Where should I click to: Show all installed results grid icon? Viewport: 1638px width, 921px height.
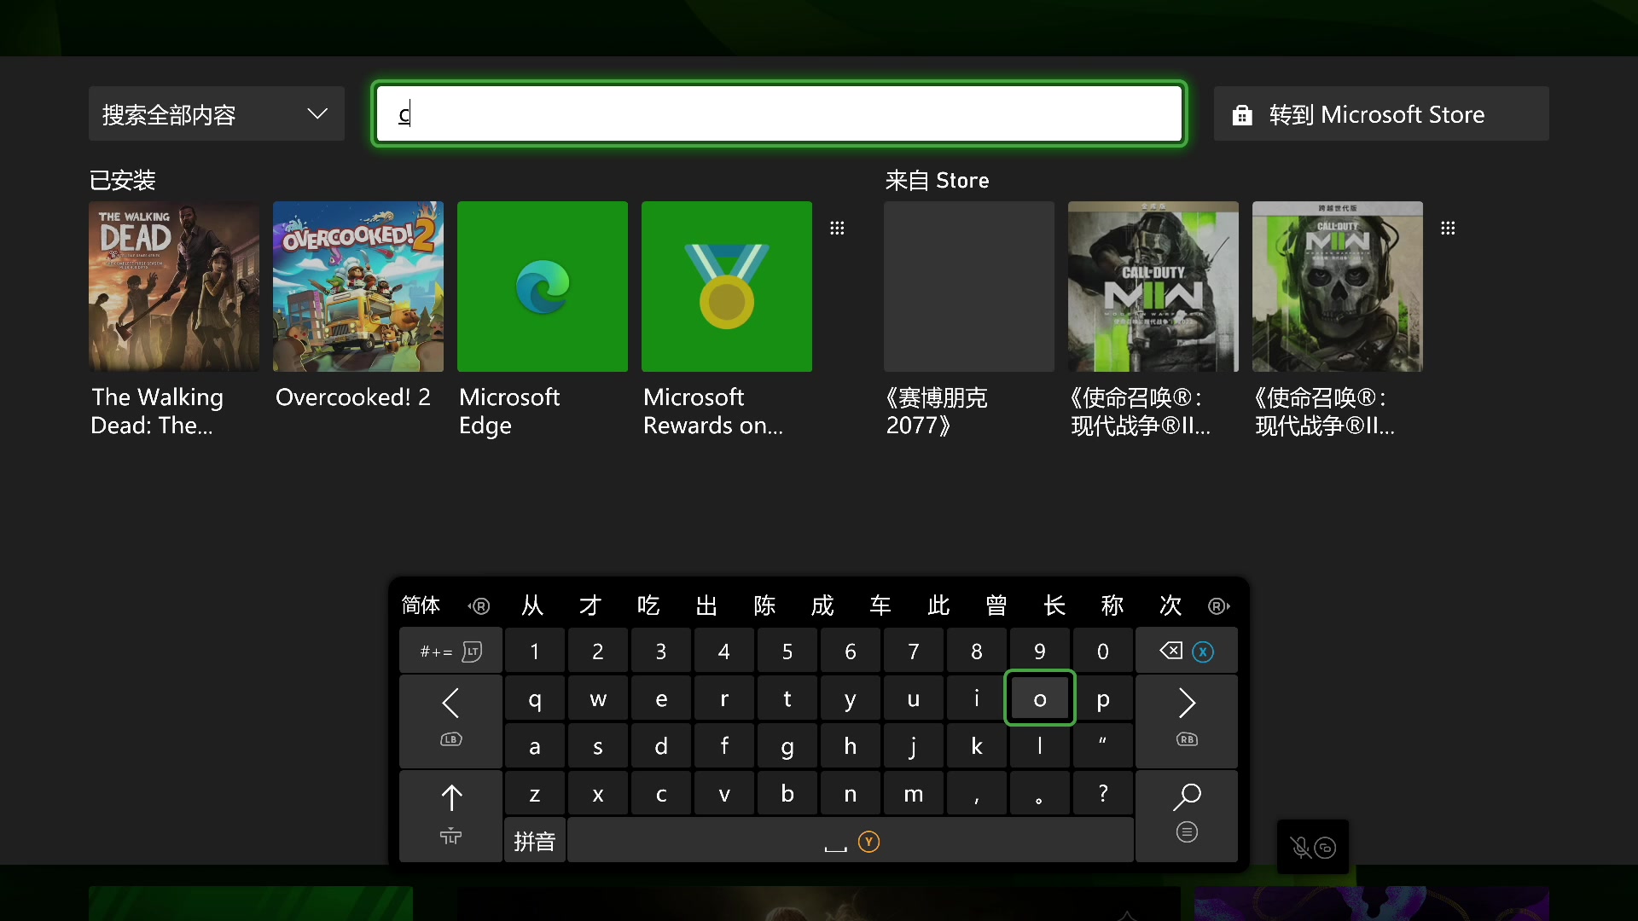tap(837, 228)
